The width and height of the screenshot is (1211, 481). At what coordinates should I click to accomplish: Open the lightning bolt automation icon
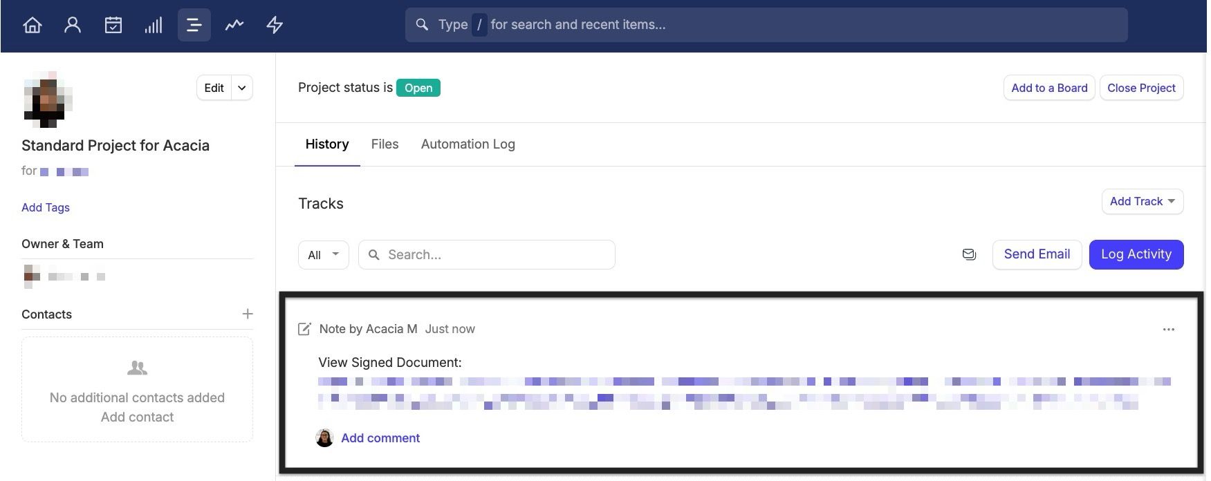point(275,25)
